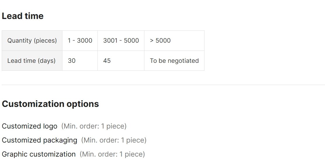Click Min. order text beside Customized packaging

[114, 141]
